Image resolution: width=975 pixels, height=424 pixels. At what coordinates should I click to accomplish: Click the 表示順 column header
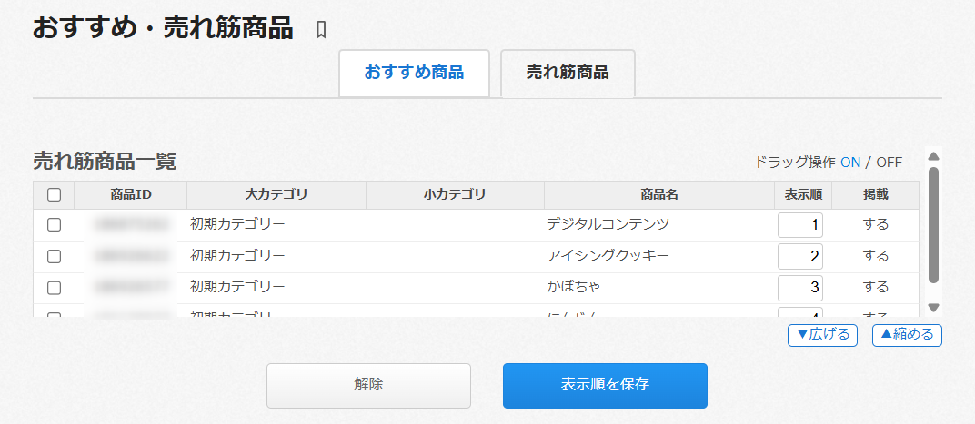pos(803,194)
